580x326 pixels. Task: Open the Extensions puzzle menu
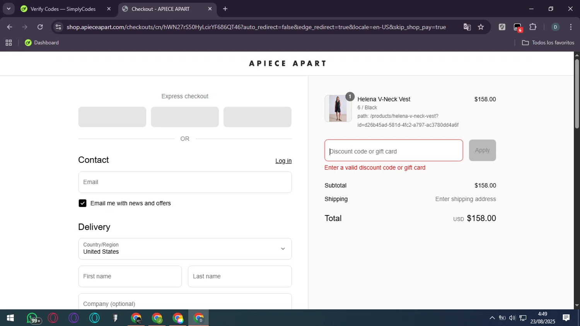(x=533, y=27)
